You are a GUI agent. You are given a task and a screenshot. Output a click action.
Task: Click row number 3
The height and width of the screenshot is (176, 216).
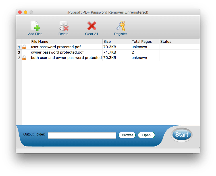(19, 58)
